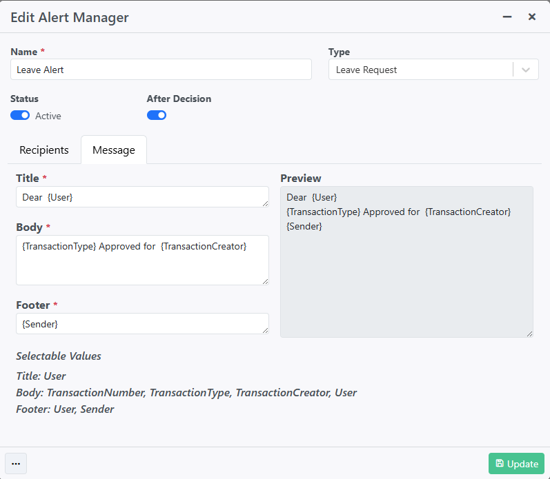Click the Selectable Values heading
The image size is (550, 479).
pos(59,356)
